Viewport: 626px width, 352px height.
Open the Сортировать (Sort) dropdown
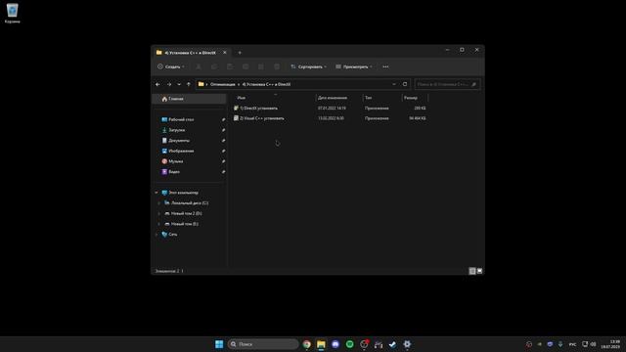click(x=309, y=66)
